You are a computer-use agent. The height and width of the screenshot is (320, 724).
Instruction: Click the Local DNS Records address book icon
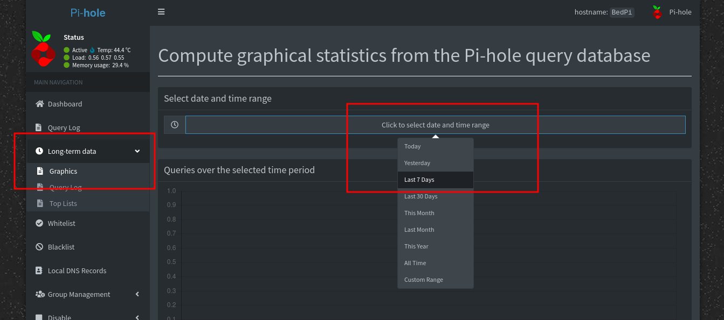click(39, 271)
